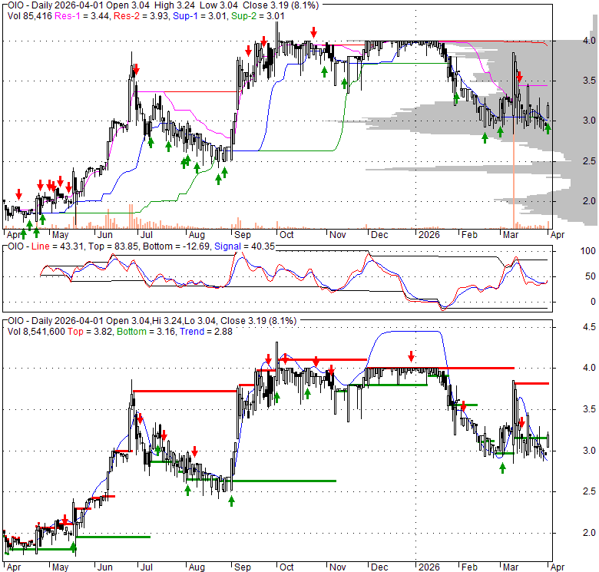599x572 pixels.
Task: Click '4.5' on lower chart price axis
Action: (x=589, y=327)
